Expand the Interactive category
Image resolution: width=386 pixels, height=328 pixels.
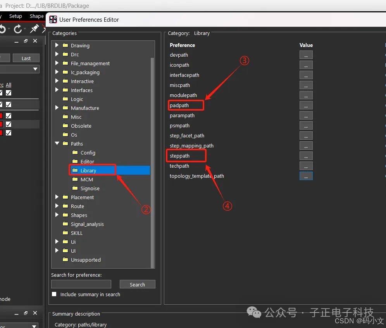click(57, 81)
